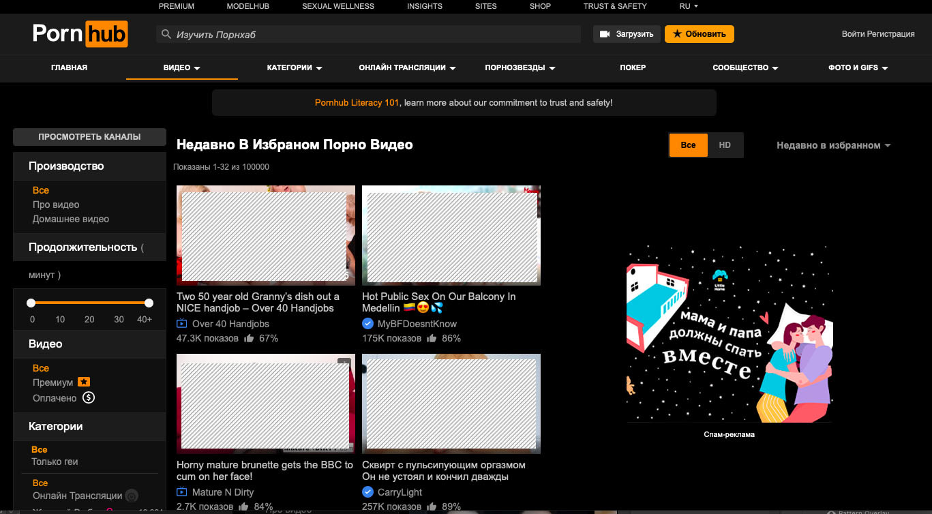Select the Только геи category filter
This screenshot has height=514, width=932.
tap(55, 462)
